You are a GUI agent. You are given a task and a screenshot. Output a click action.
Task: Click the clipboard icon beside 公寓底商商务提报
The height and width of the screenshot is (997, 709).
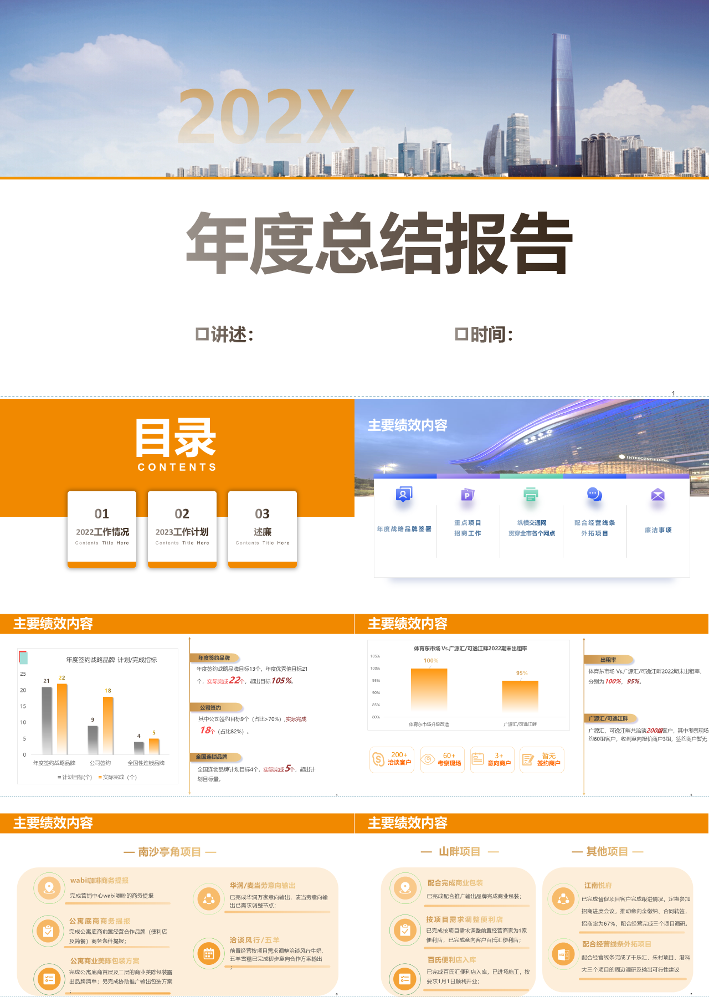click(x=49, y=931)
